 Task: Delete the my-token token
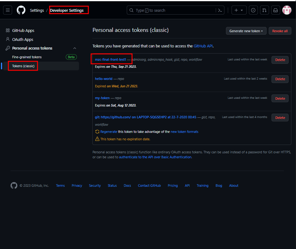(x=280, y=98)
